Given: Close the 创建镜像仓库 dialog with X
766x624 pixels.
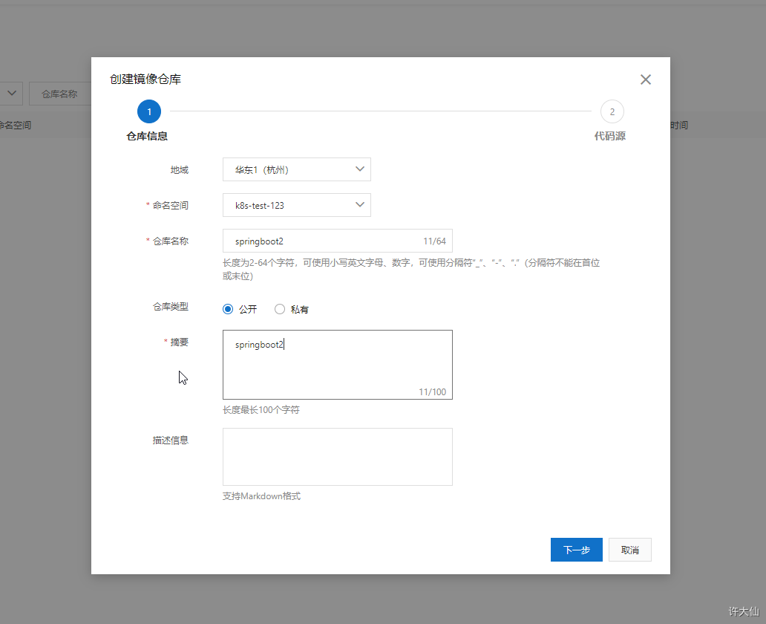Looking at the screenshot, I should click(645, 79).
